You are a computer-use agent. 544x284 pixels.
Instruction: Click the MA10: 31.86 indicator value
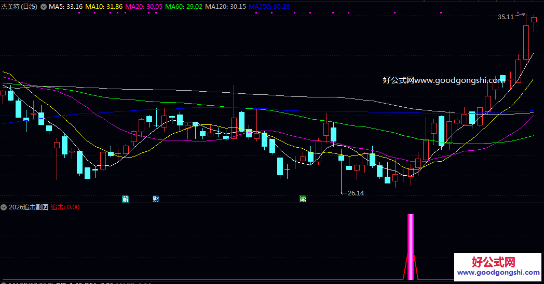104,7
